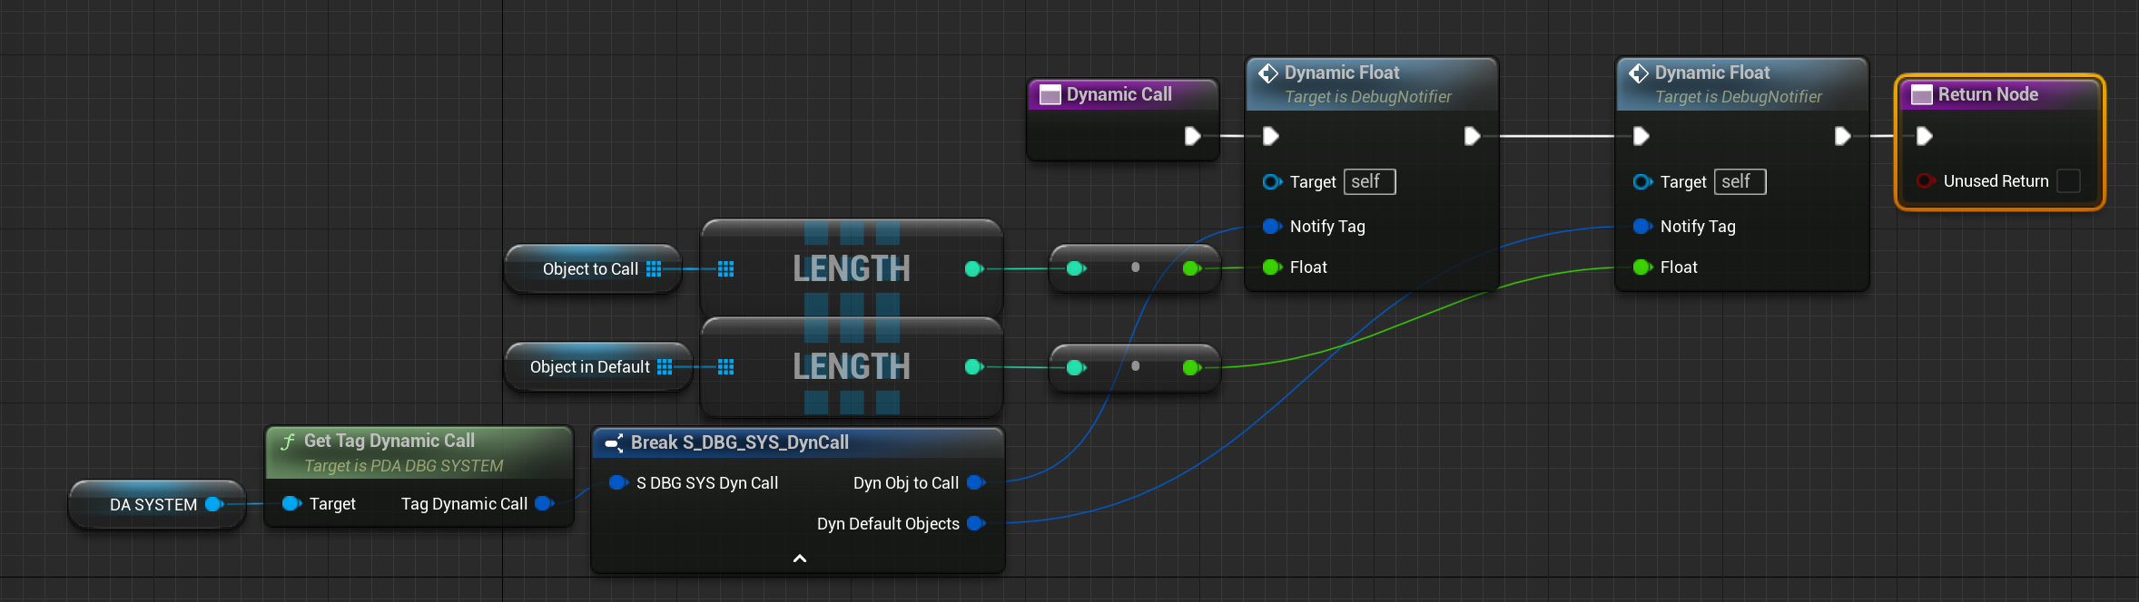Click output pin of lower LENGTH node
Viewport: 2139px width, 602px height.
(973, 367)
